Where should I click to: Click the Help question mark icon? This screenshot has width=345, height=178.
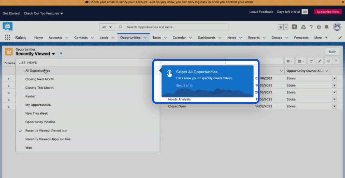(x=311, y=27)
